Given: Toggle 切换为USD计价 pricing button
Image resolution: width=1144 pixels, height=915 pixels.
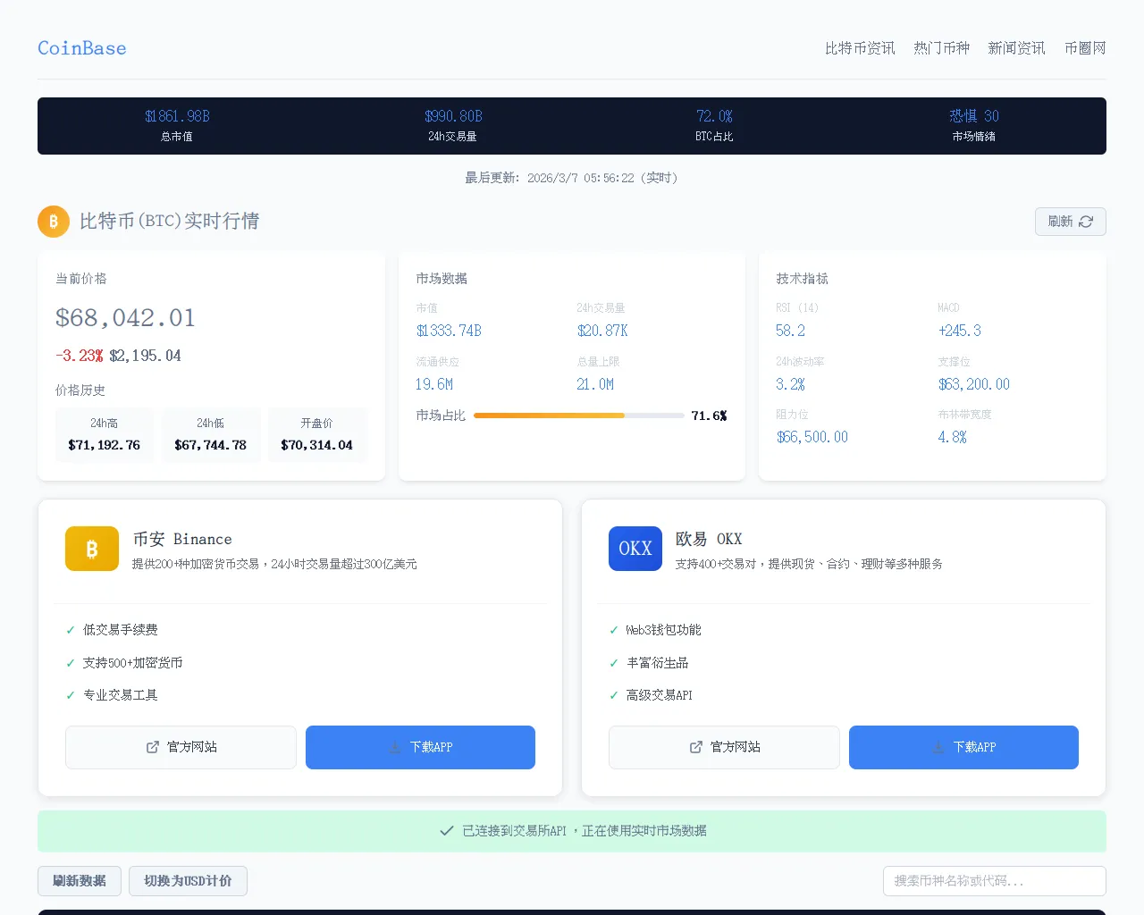Looking at the screenshot, I should (188, 881).
